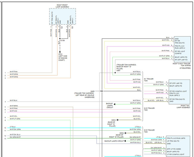Click the WHT/VIO label at wire number 7
Image resolution: width=194 pixels, height=157 pixels.
click(13, 111)
